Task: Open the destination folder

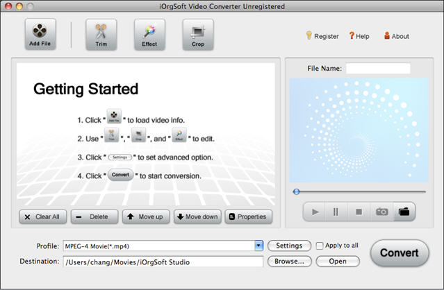Action: pyautogui.click(x=338, y=262)
